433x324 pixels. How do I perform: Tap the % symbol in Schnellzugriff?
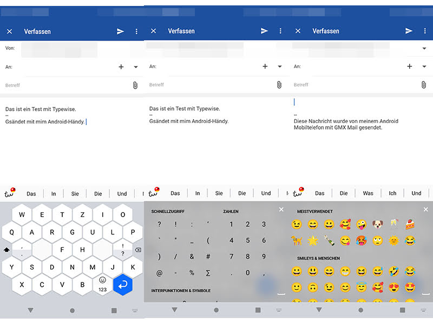click(x=192, y=273)
